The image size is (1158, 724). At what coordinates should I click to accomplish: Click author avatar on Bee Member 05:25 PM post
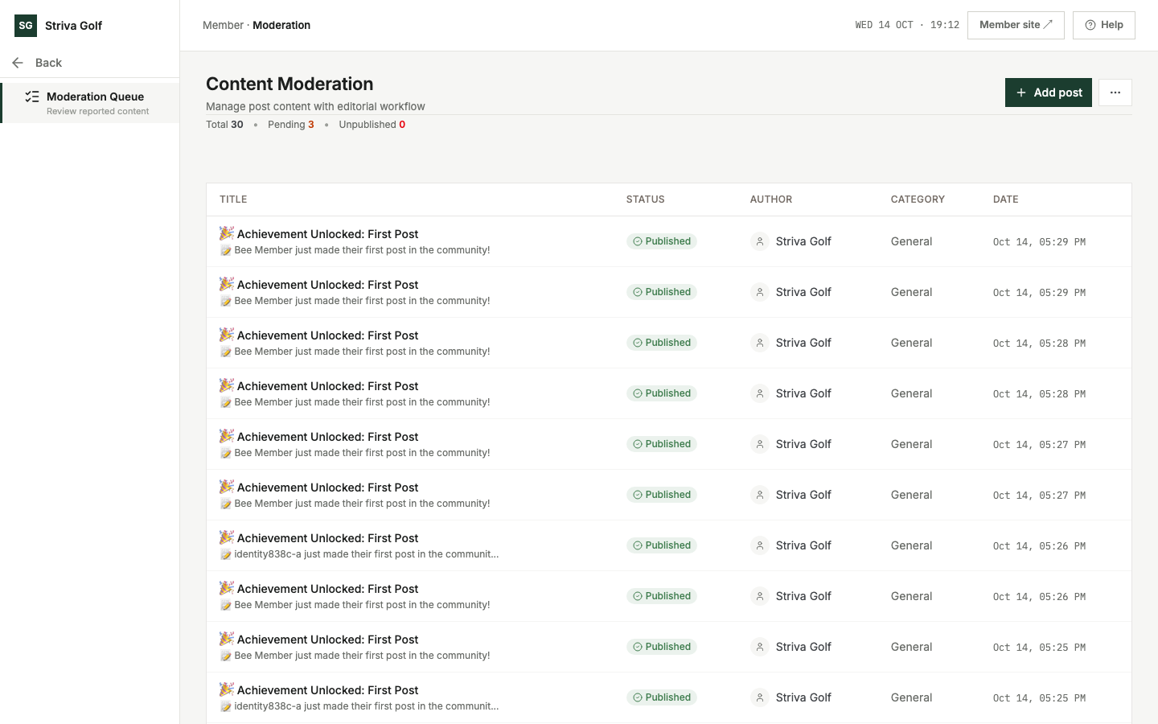[x=760, y=647]
